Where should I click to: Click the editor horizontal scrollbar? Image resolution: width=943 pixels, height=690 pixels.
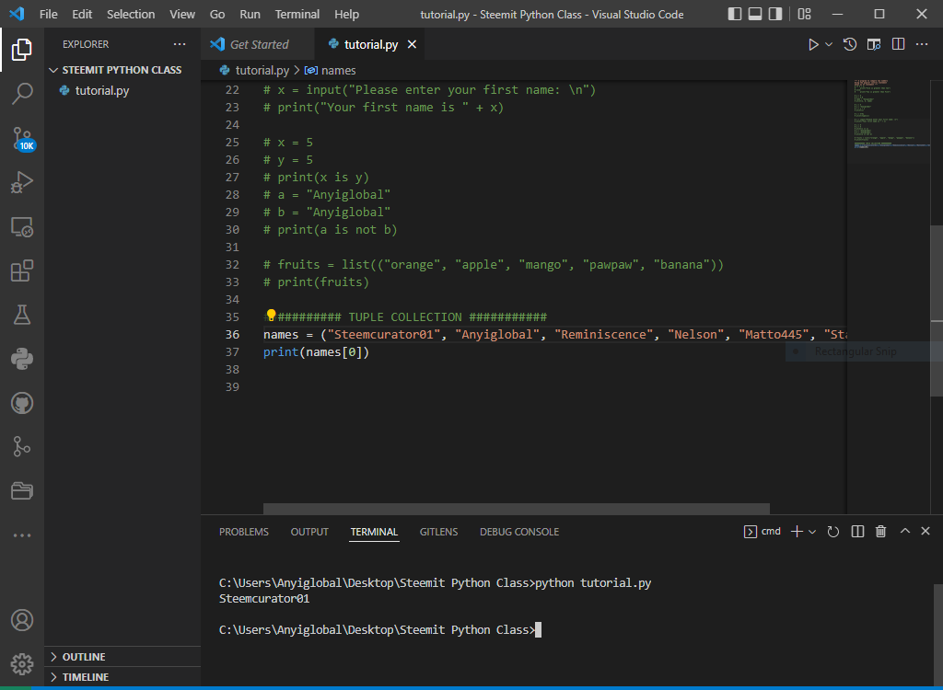click(516, 509)
